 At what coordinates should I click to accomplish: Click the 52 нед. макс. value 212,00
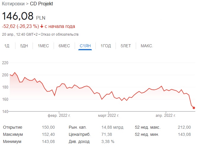pos(185,127)
